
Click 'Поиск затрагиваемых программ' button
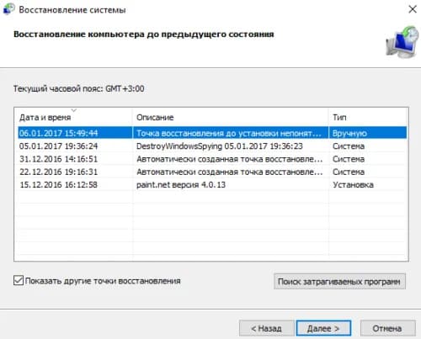point(339,281)
